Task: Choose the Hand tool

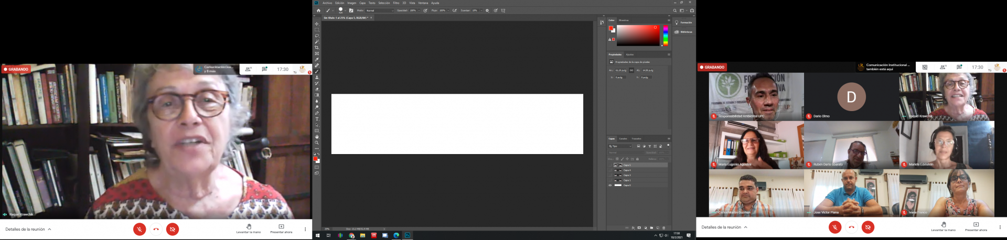Action: click(317, 137)
